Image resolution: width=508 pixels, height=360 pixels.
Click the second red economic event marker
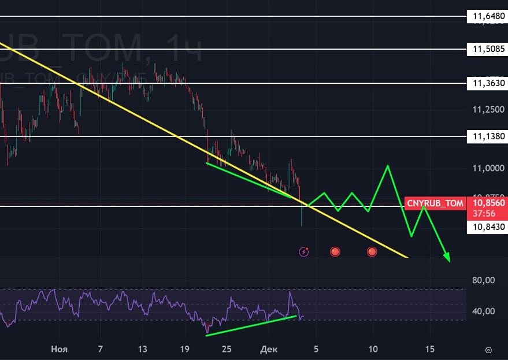tap(372, 252)
